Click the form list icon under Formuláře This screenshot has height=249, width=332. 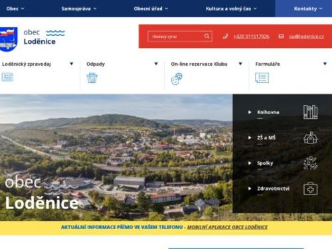click(x=262, y=78)
